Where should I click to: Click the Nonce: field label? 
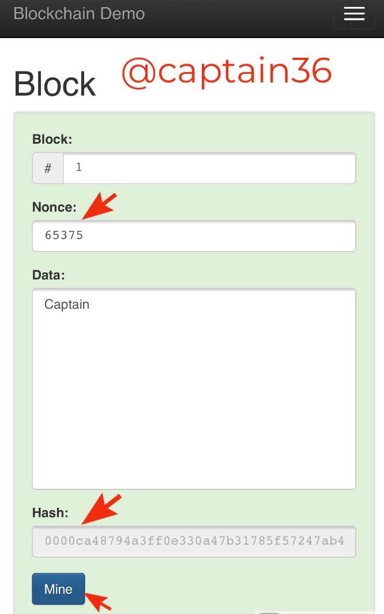pos(54,207)
